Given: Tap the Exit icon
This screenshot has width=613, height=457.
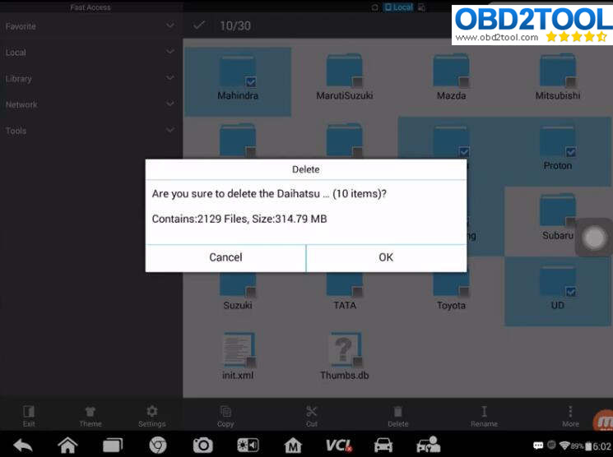Looking at the screenshot, I should (29, 412).
